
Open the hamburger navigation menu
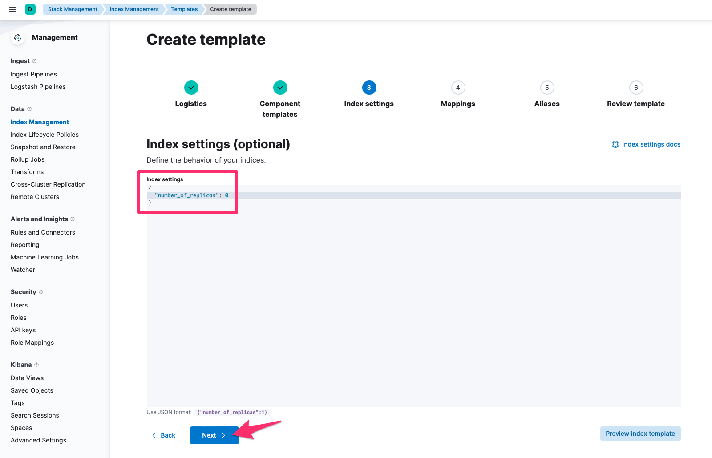coord(12,9)
